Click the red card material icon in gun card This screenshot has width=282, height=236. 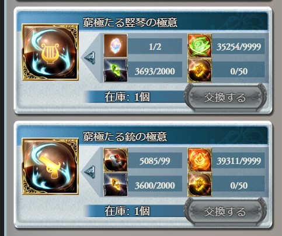click(116, 160)
